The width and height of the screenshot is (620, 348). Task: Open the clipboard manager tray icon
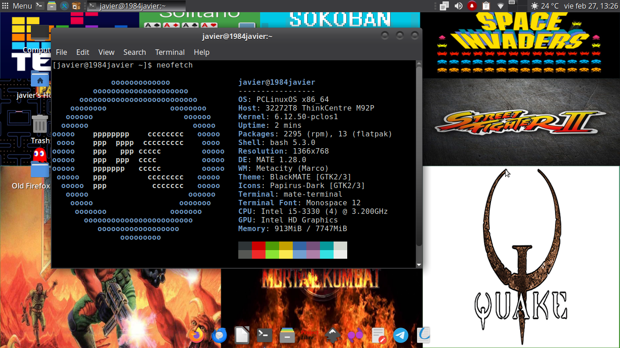486,6
